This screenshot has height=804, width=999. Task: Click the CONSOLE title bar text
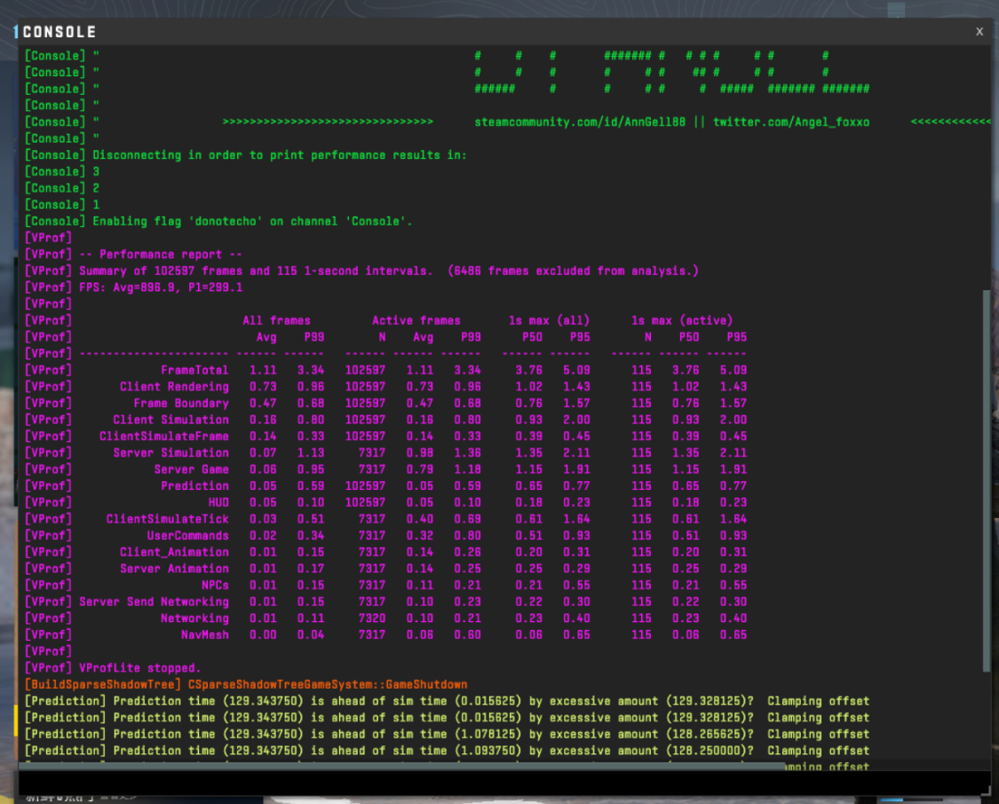pyautogui.click(x=59, y=32)
